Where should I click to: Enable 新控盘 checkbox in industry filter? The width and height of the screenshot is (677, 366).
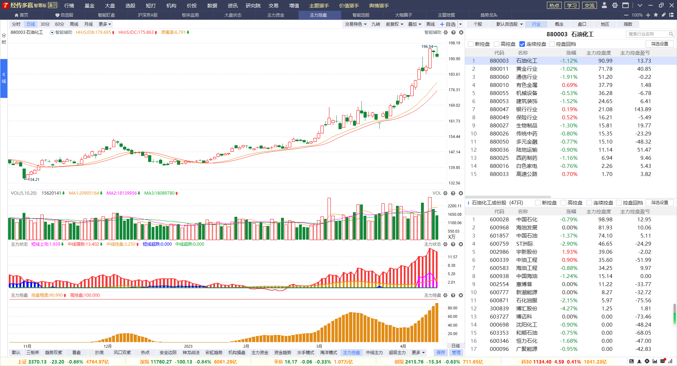pos(471,44)
